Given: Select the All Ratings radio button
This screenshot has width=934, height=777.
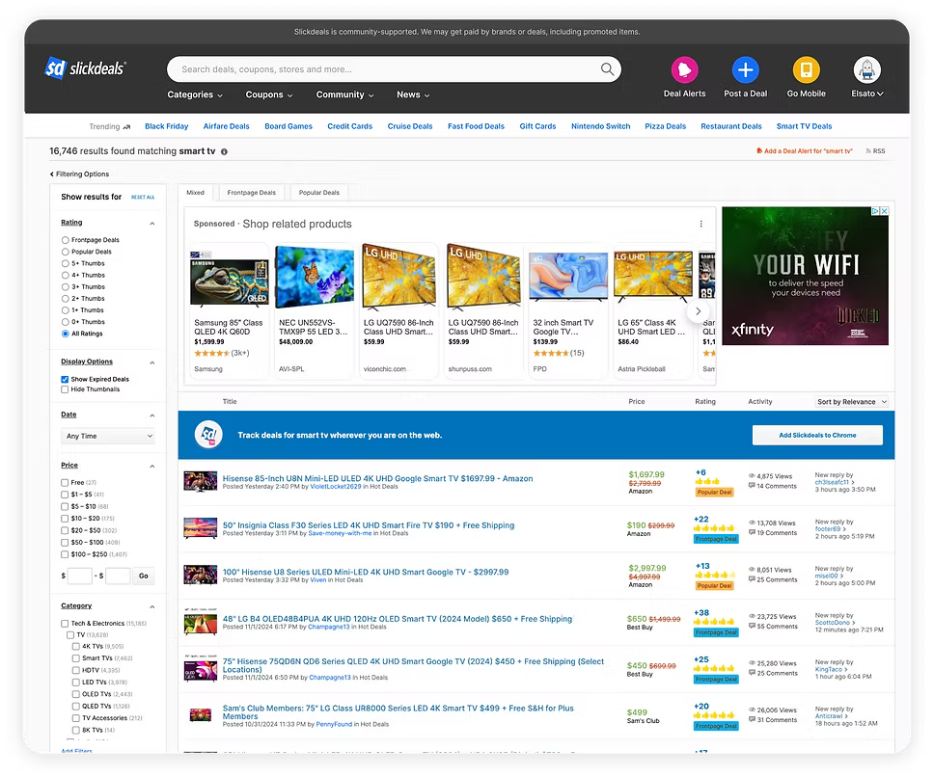Looking at the screenshot, I should [x=65, y=334].
